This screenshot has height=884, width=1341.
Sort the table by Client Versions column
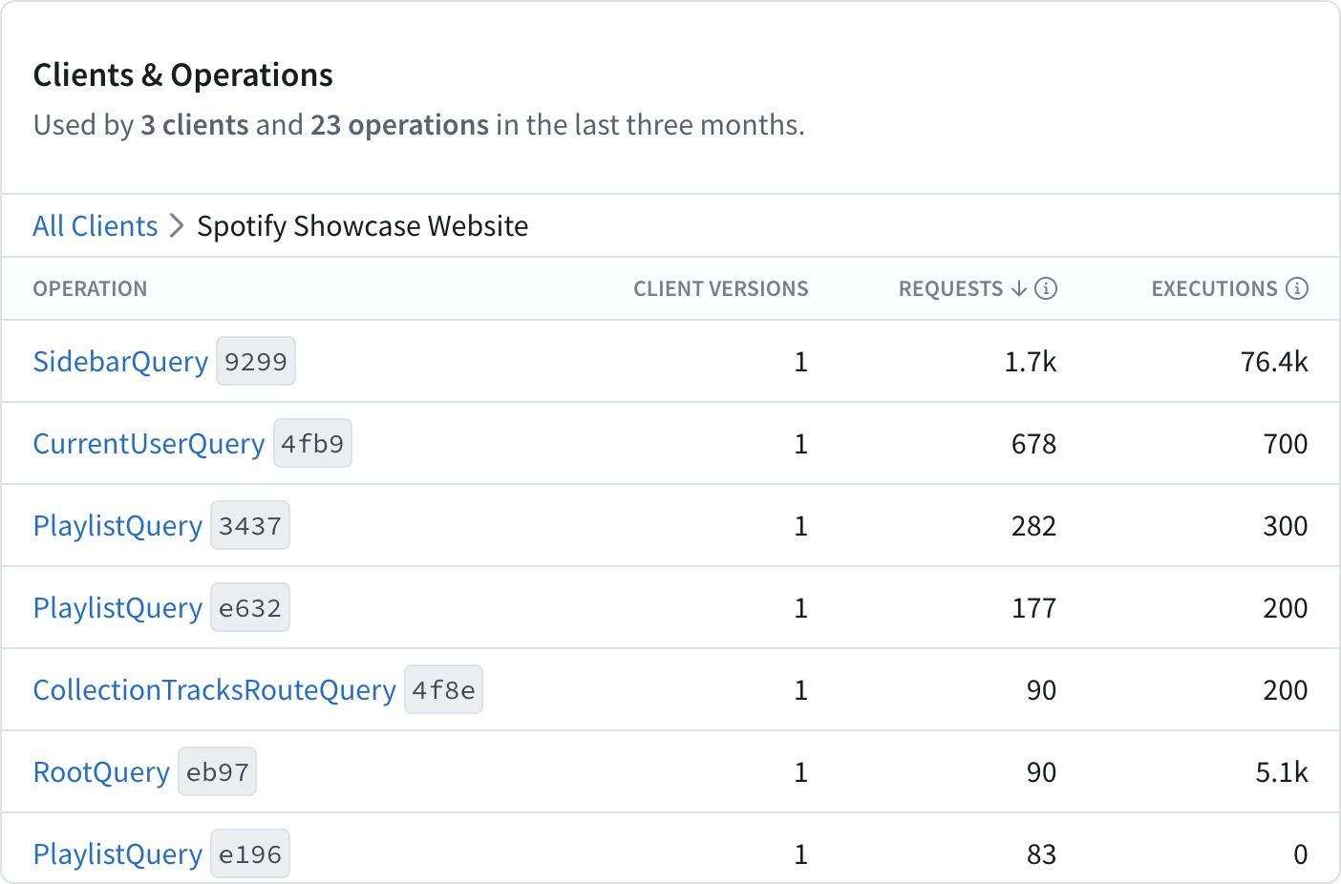721,288
